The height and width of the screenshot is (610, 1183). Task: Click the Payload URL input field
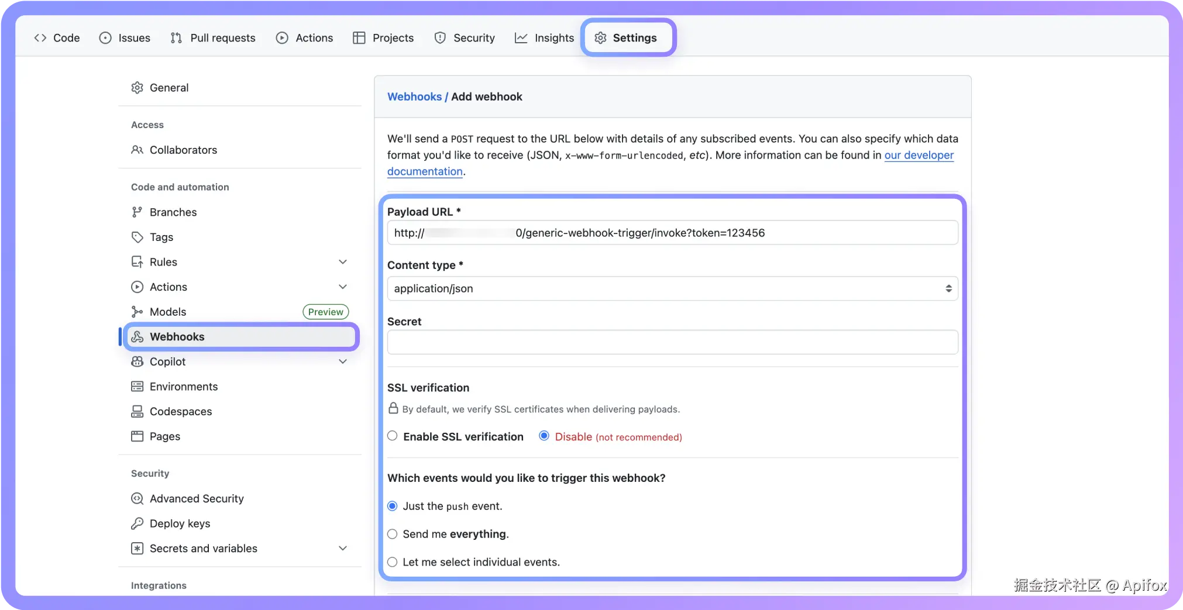[x=672, y=233]
